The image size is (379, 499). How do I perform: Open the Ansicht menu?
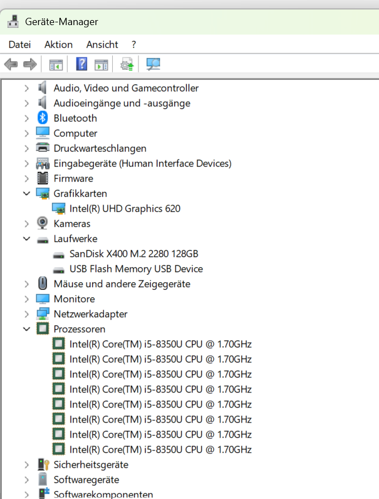[x=102, y=45]
